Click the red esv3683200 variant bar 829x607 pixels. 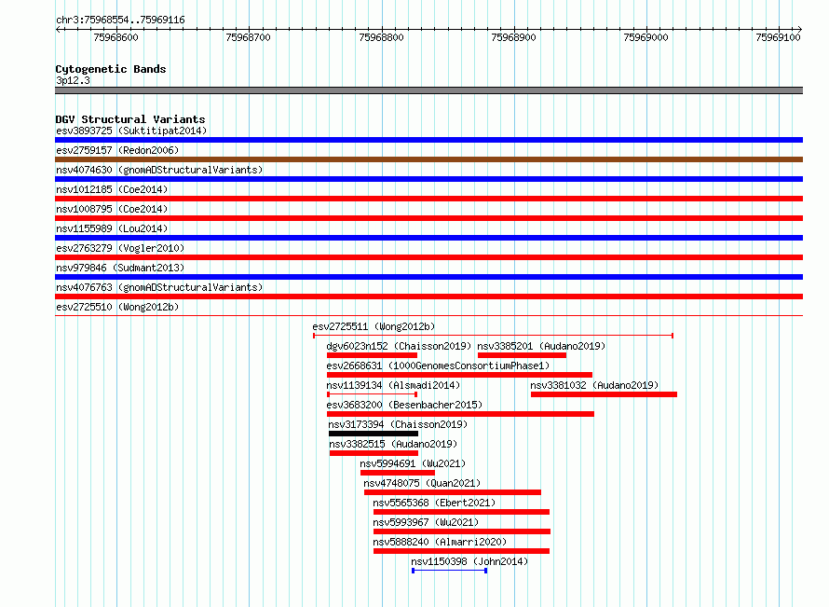tap(460, 414)
